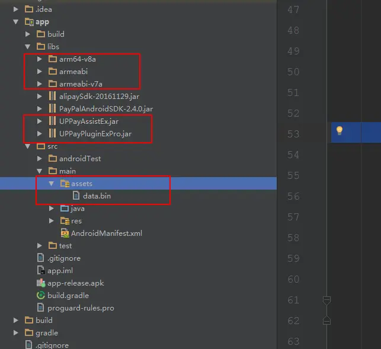Expand the androidTest folder arrow
381x349 pixels.
point(39,159)
